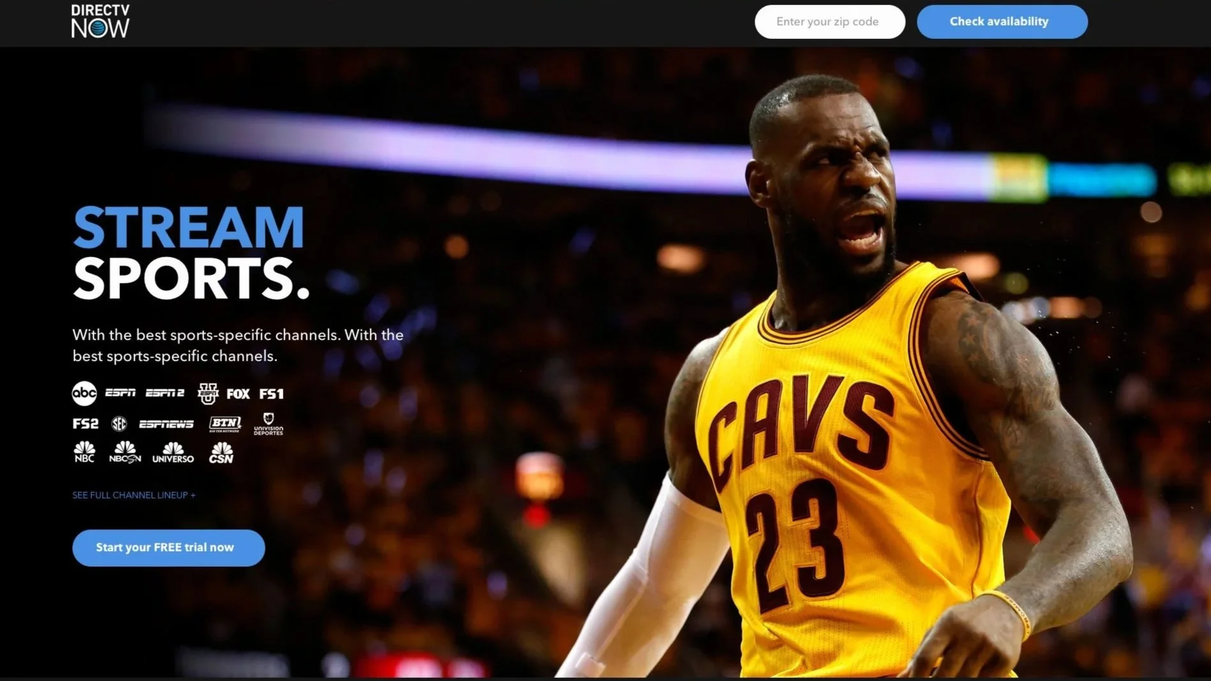The width and height of the screenshot is (1211, 681).
Task: Click the STREAM headline text
Action: 188,227
